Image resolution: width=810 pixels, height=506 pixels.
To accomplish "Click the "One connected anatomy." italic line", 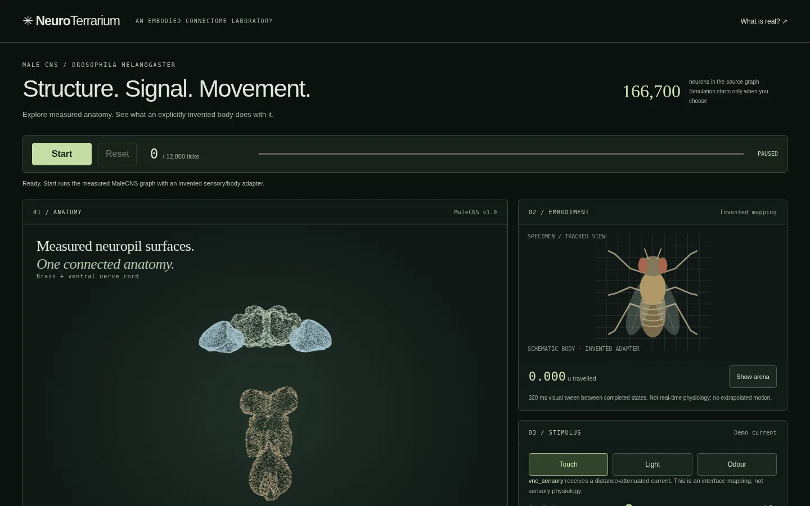I will tap(106, 264).
